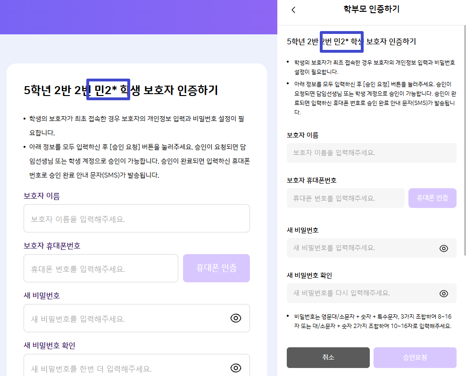This screenshot has width=466, height=376.
Task: Click 휴대폰 인증 button in the left form
Action: pos(216,268)
